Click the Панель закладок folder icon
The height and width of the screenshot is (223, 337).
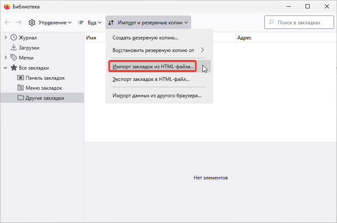[x=21, y=78]
